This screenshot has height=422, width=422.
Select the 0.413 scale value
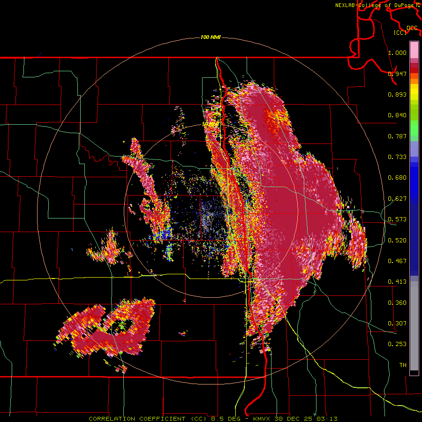point(397,282)
